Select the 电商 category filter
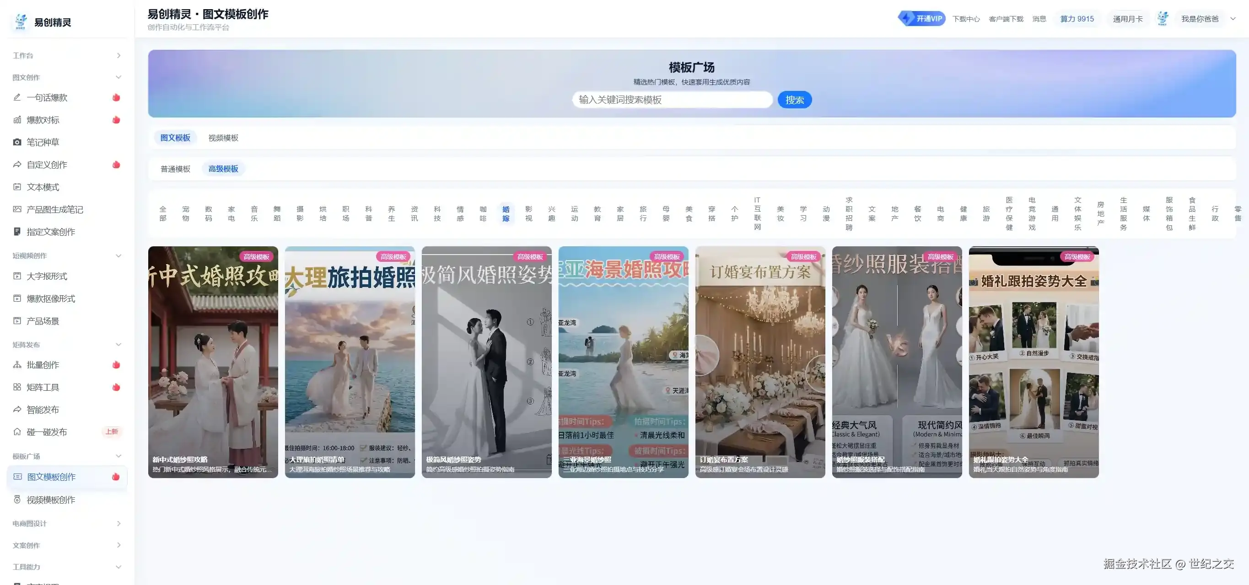The height and width of the screenshot is (585, 1249). click(940, 213)
